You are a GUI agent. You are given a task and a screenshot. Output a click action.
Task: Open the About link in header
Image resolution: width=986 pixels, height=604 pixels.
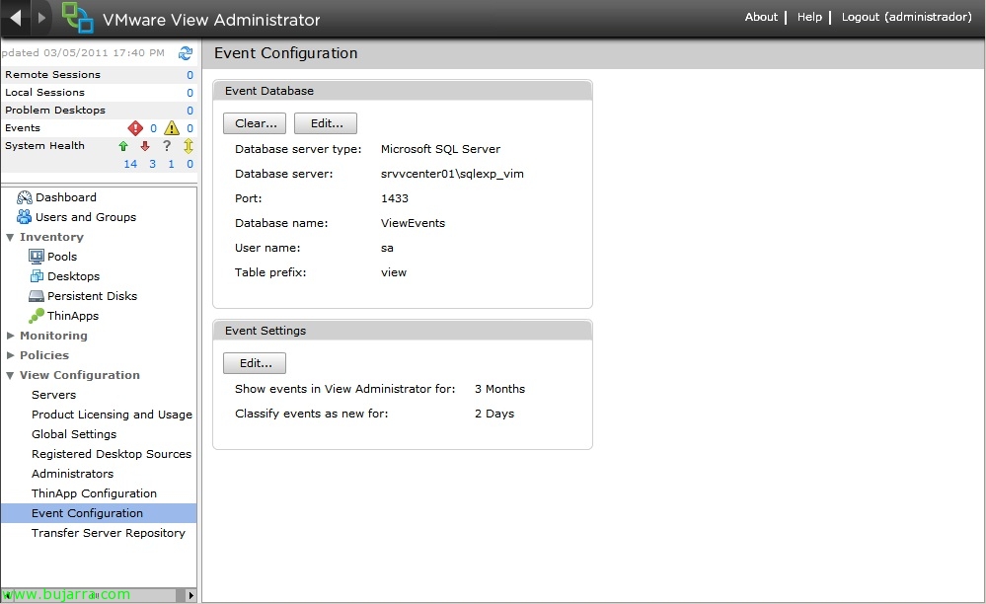761,17
